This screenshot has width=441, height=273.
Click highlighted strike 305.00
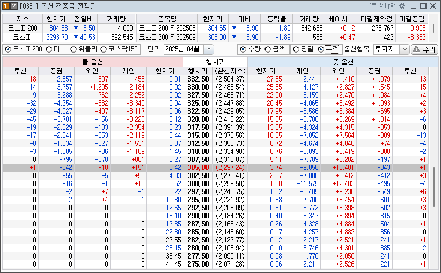pyautogui.click(x=198, y=167)
